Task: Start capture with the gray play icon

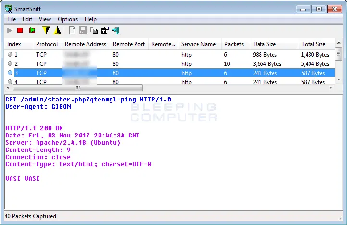Action: pyautogui.click(x=9, y=30)
